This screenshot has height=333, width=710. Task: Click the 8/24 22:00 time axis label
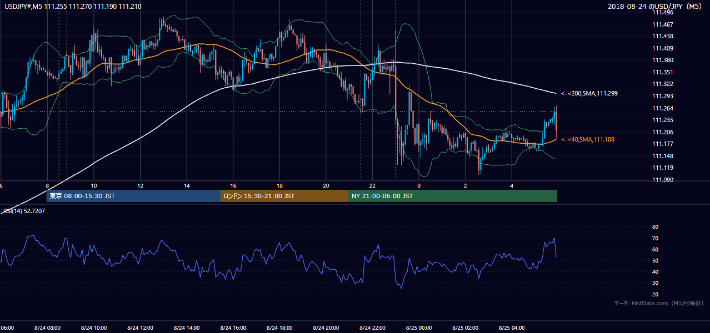[372, 328]
